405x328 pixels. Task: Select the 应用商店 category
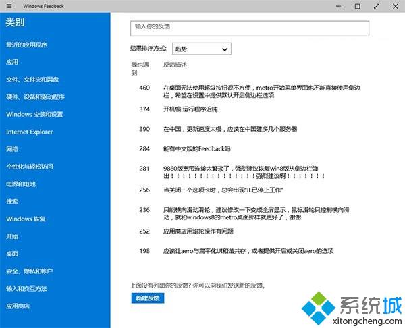[18, 306]
